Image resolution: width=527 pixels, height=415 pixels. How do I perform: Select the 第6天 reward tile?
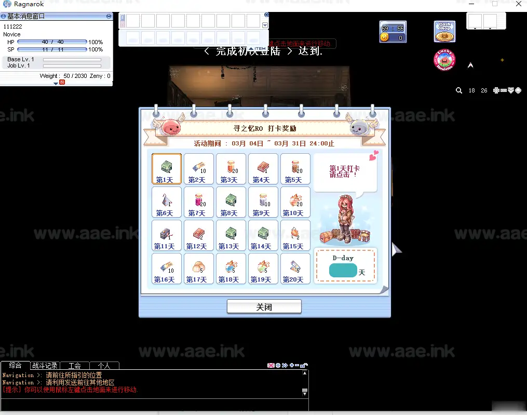coord(166,202)
